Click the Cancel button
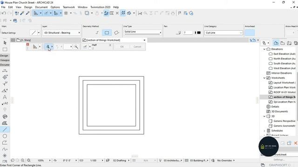The image size is (298, 167). 137,46
